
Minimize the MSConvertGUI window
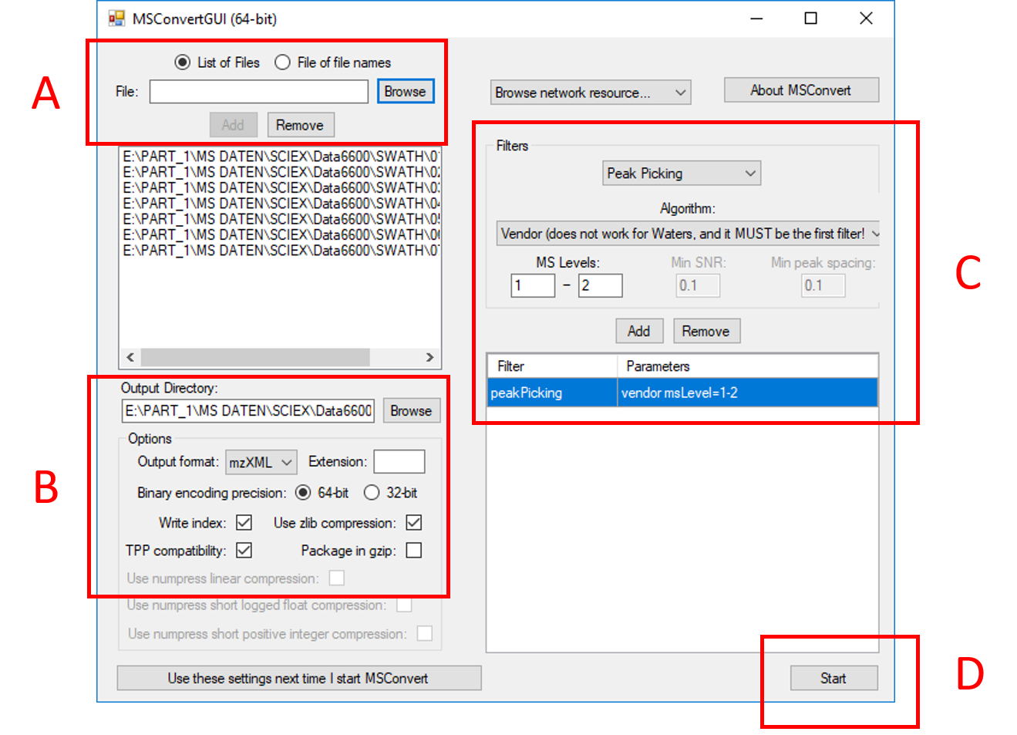757,19
